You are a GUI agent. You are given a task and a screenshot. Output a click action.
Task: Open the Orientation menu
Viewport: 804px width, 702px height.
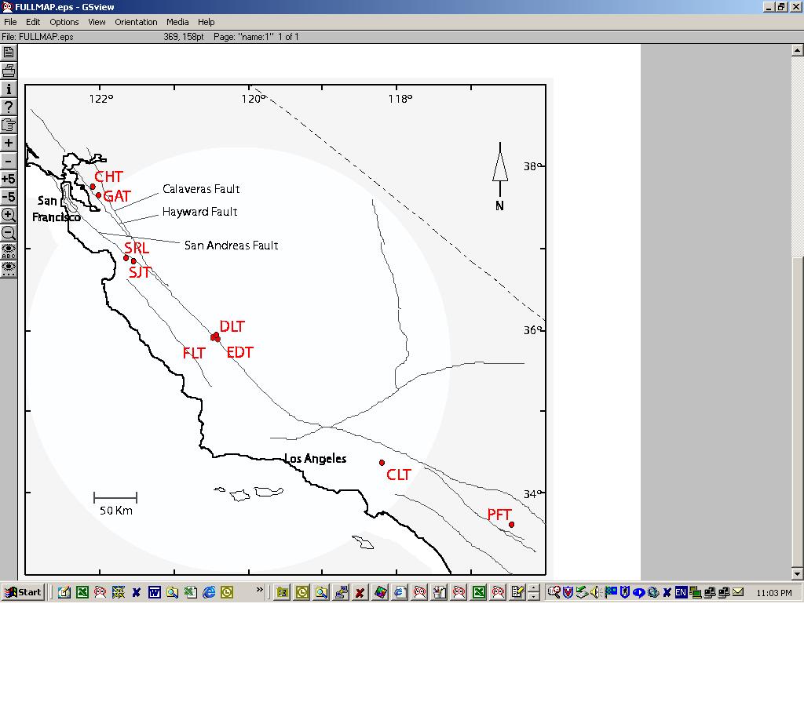(136, 22)
